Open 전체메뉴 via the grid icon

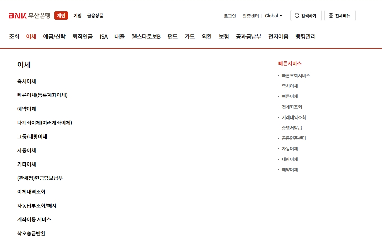340,15
